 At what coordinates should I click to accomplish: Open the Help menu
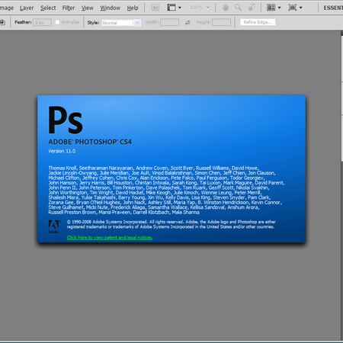click(133, 8)
